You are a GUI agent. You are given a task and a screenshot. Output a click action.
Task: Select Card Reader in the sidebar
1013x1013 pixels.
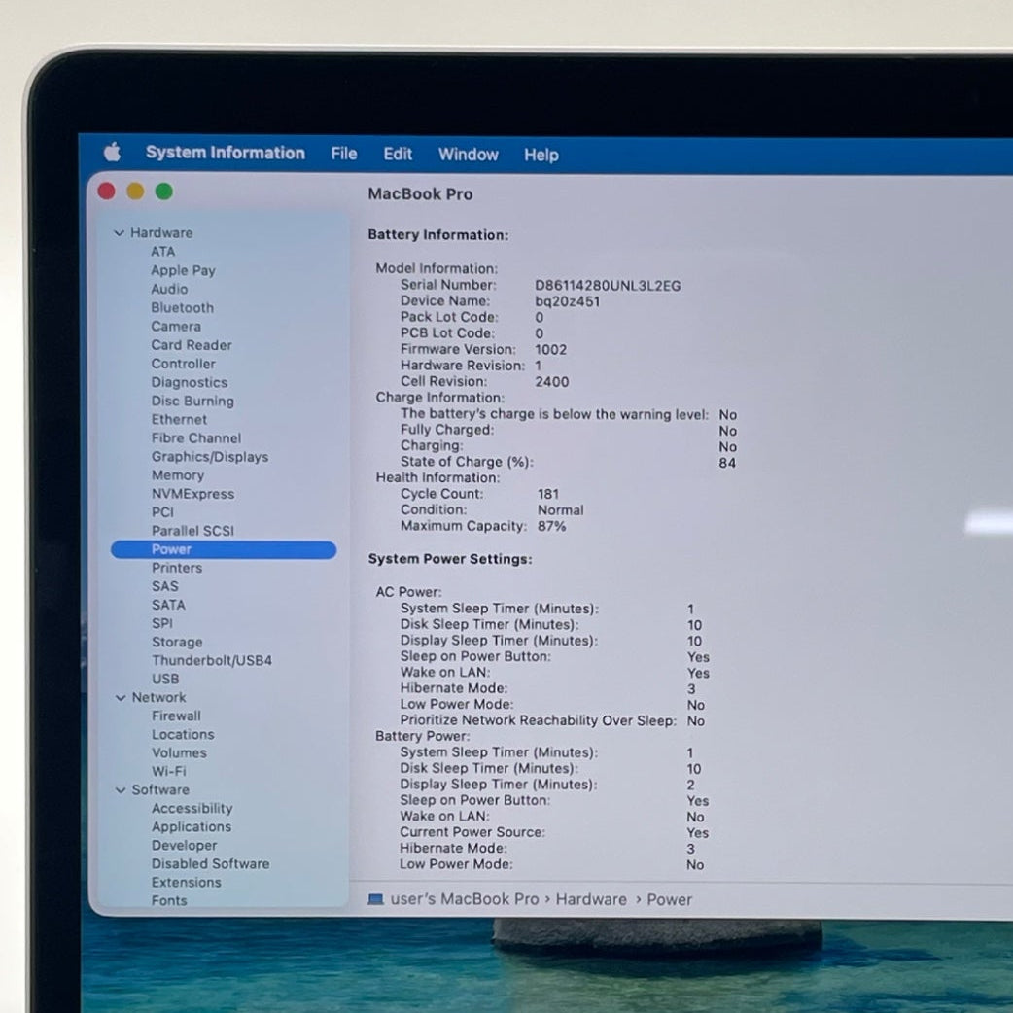[x=192, y=345]
